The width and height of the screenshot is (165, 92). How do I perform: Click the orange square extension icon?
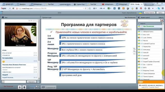click(x=123, y=8)
